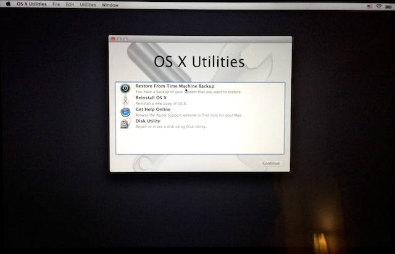Viewport: 395px width, 254px height.
Task: Select the Get Help Online title
Action: click(x=153, y=109)
